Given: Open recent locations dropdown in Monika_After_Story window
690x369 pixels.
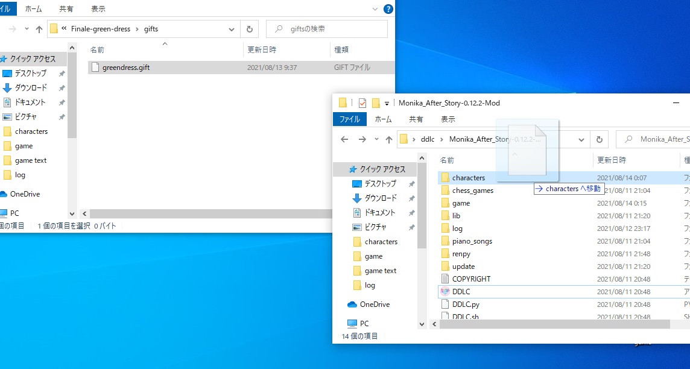Looking at the screenshot, I should coord(376,139).
